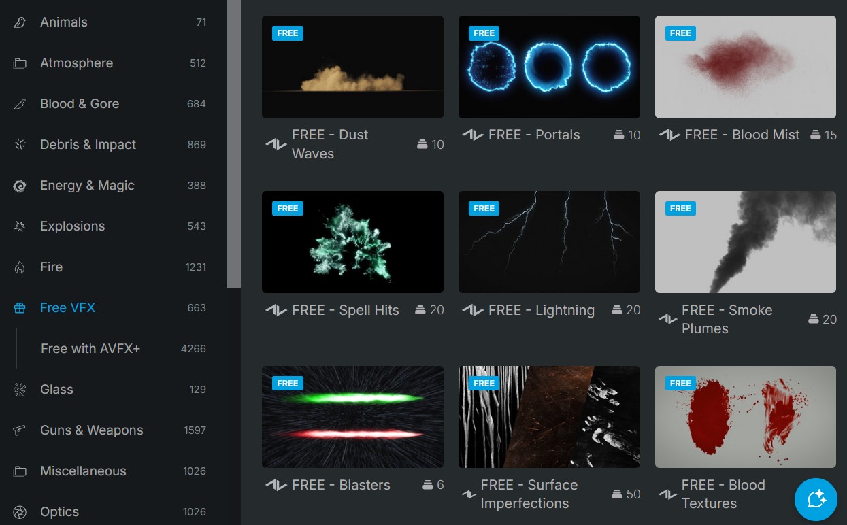Click the Miscellaneous folder icon
This screenshot has width=847, height=525.
coord(20,471)
